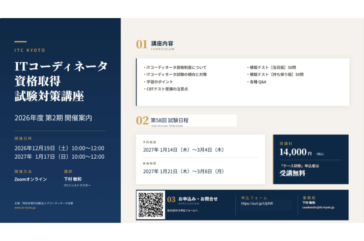
Task: Click instructor name 下村 敏和 in left panel
Action: (73, 179)
